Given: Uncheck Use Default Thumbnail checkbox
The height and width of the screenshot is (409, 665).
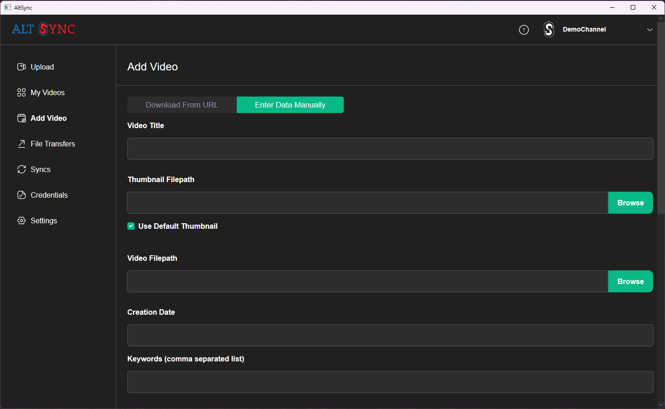Looking at the screenshot, I should tap(131, 226).
